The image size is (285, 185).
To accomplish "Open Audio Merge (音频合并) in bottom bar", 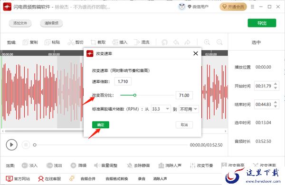I will 88,179.
